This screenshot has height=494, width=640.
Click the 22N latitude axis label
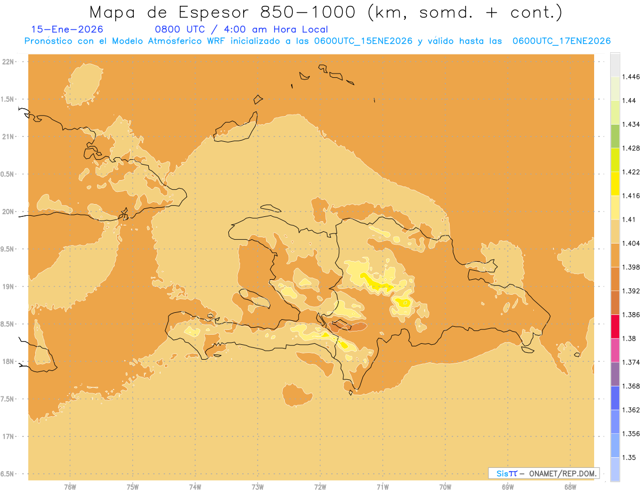point(8,62)
